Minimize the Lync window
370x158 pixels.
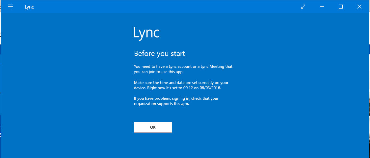pos(322,7)
